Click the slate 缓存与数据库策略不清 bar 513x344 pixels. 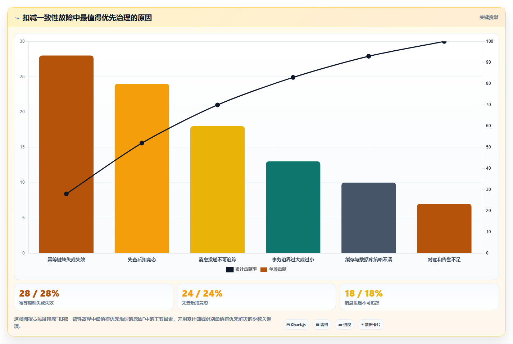(368, 218)
